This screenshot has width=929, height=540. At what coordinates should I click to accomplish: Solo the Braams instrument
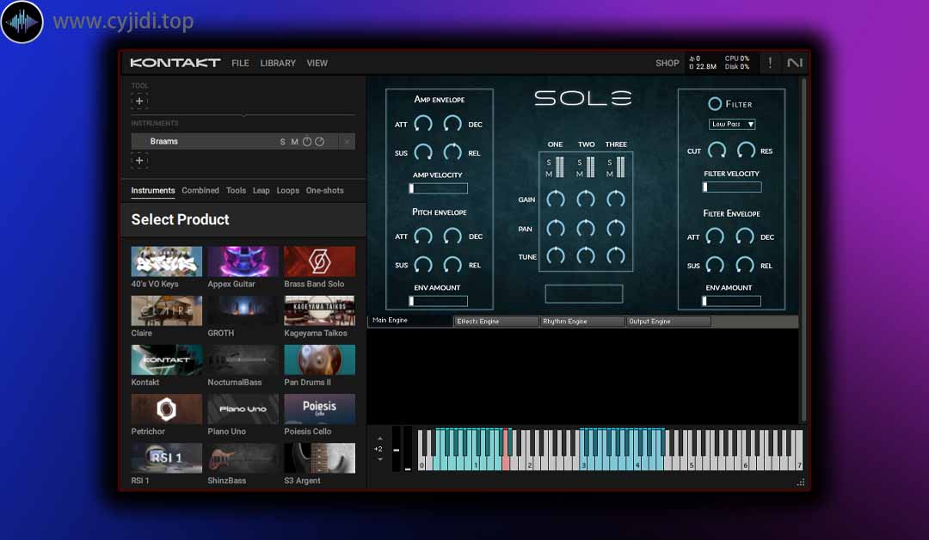[283, 142]
